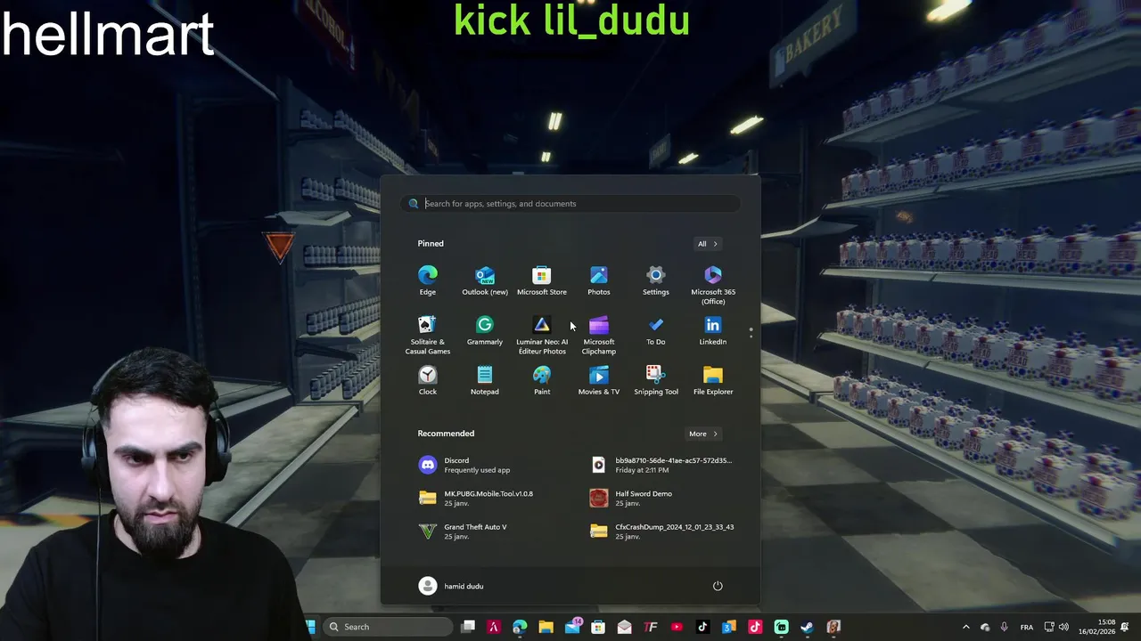Open the To Do app
The height and width of the screenshot is (641, 1141).
coord(656,331)
